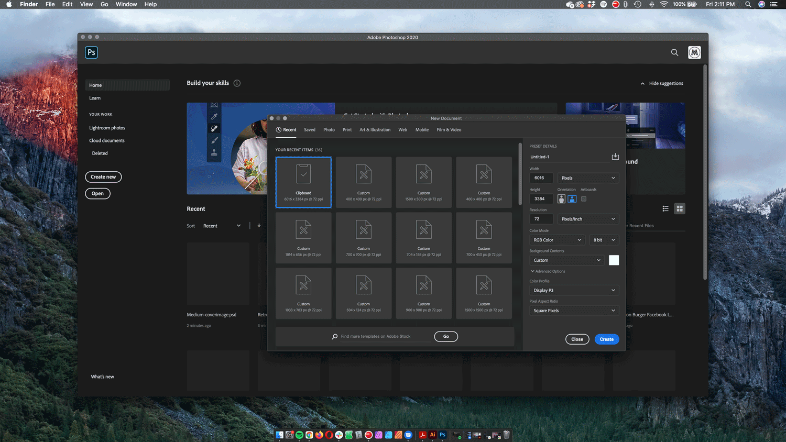Save document preset icon next to Untitled-1
Viewport: 786px width, 442px height.
click(x=615, y=157)
